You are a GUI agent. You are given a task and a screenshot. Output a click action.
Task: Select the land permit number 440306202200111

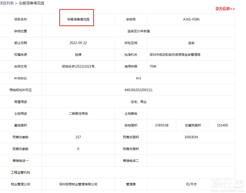[x=138, y=90]
